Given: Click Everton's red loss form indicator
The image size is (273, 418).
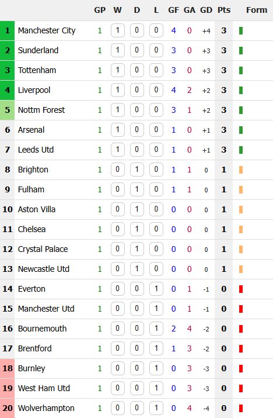Looking at the screenshot, I should coord(241,289).
